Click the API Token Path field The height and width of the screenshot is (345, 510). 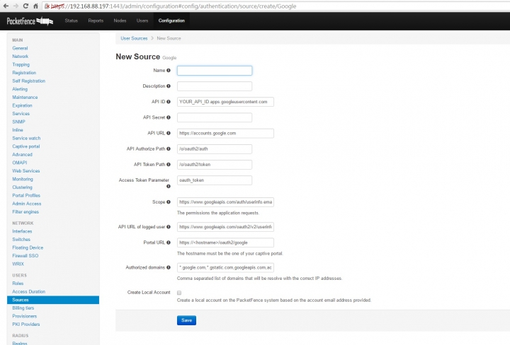point(215,165)
